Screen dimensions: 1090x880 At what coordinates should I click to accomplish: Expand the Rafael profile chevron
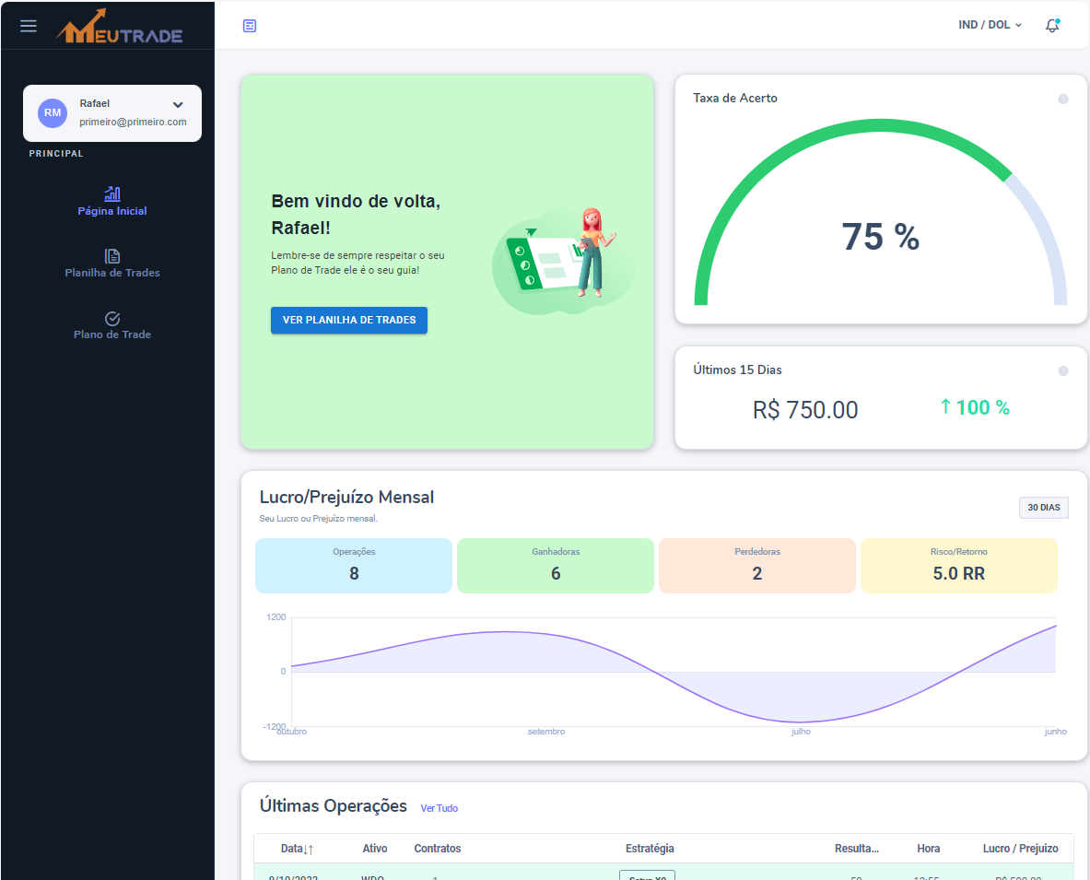coord(177,104)
